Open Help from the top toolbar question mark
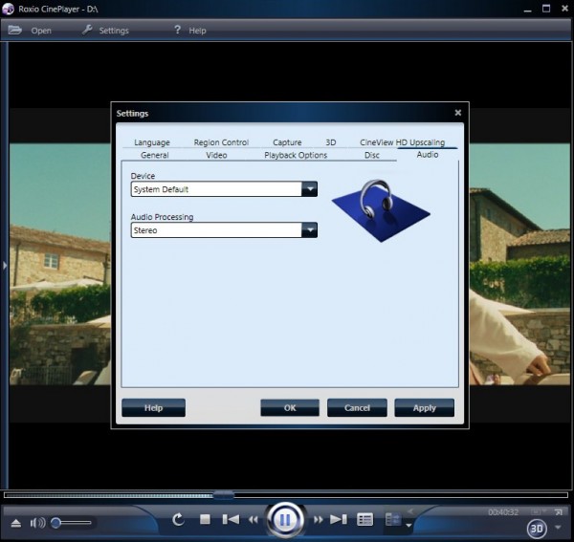 click(x=177, y=30)
